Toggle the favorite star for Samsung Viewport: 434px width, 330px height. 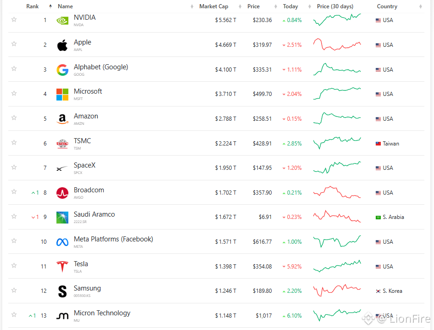pyautogui.click(x=14, y=290)
